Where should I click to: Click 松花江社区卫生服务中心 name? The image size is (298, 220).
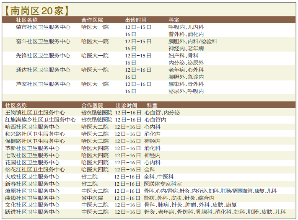pyautogui.click(x=35, y=170)
